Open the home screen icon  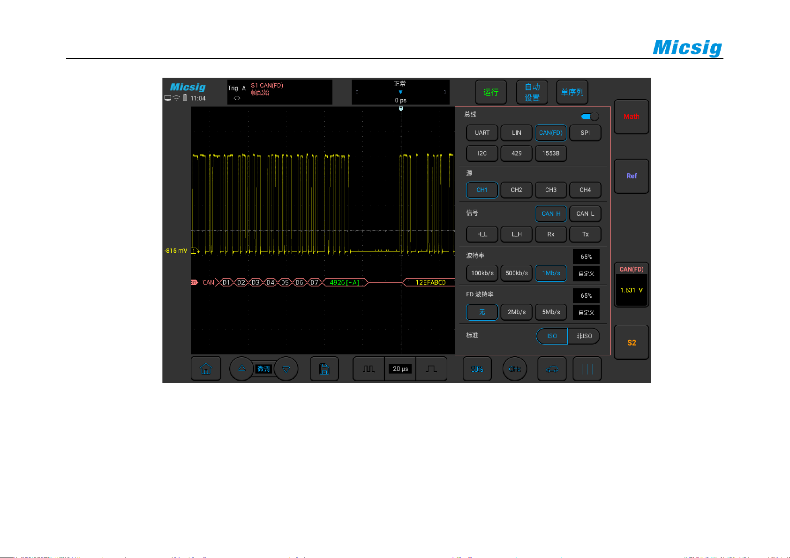206,369
